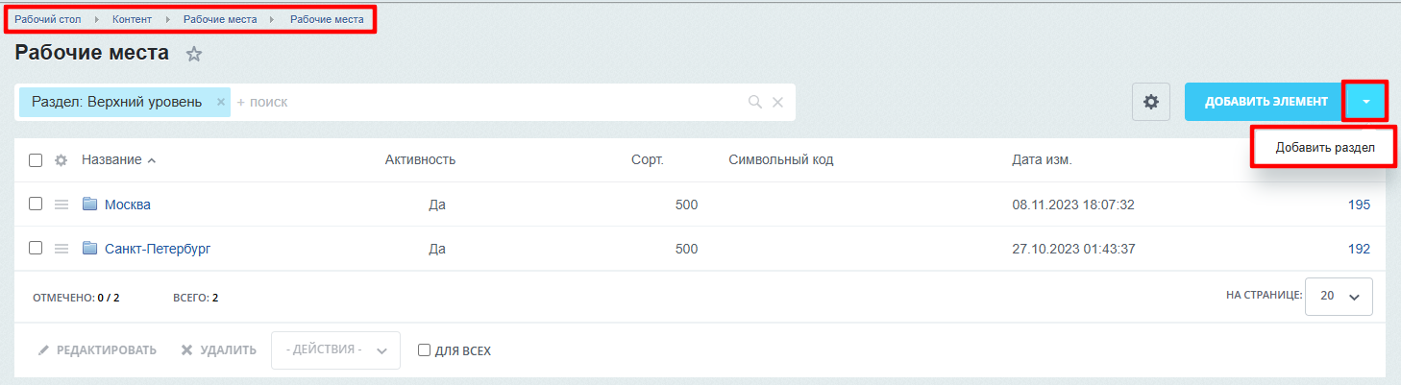
Task: Clear the search field with X icon
Action: coord(778,102)
